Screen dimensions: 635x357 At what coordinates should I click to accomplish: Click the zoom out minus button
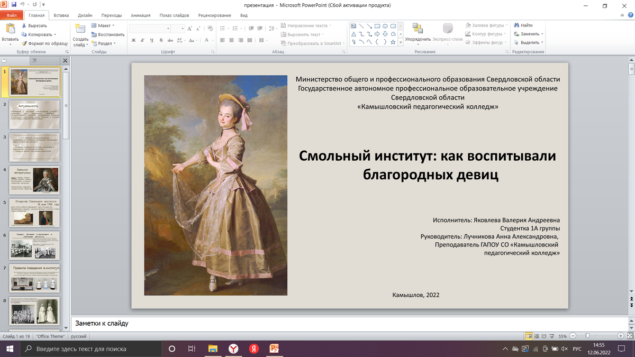point(574,336)
